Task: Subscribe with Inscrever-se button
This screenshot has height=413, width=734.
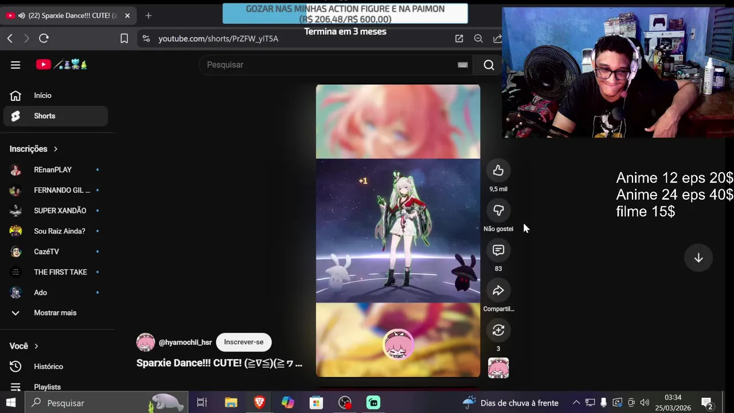Action: 244,342
